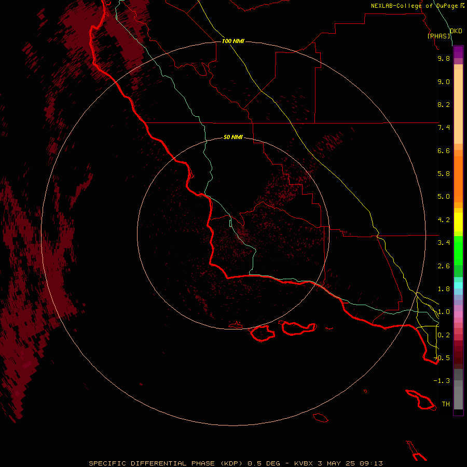Click the 1.8 scale value

coord(444,289)
